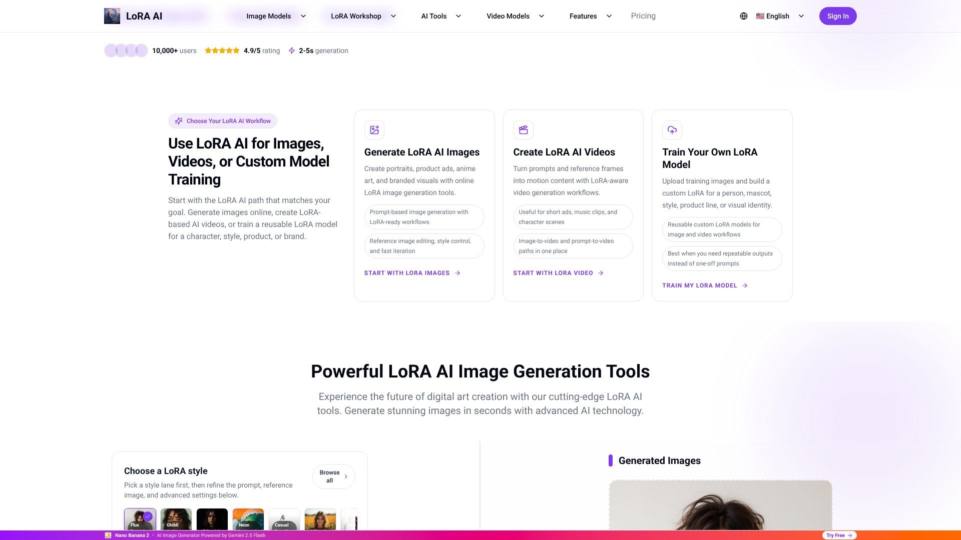
Task: Click the user avatars cluster
Action: (126, 50)
